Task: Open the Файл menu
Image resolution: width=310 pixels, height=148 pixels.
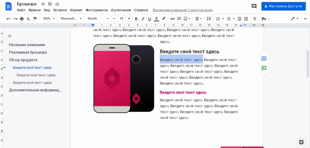Action: pyautogui.click(x=21, y=10)
